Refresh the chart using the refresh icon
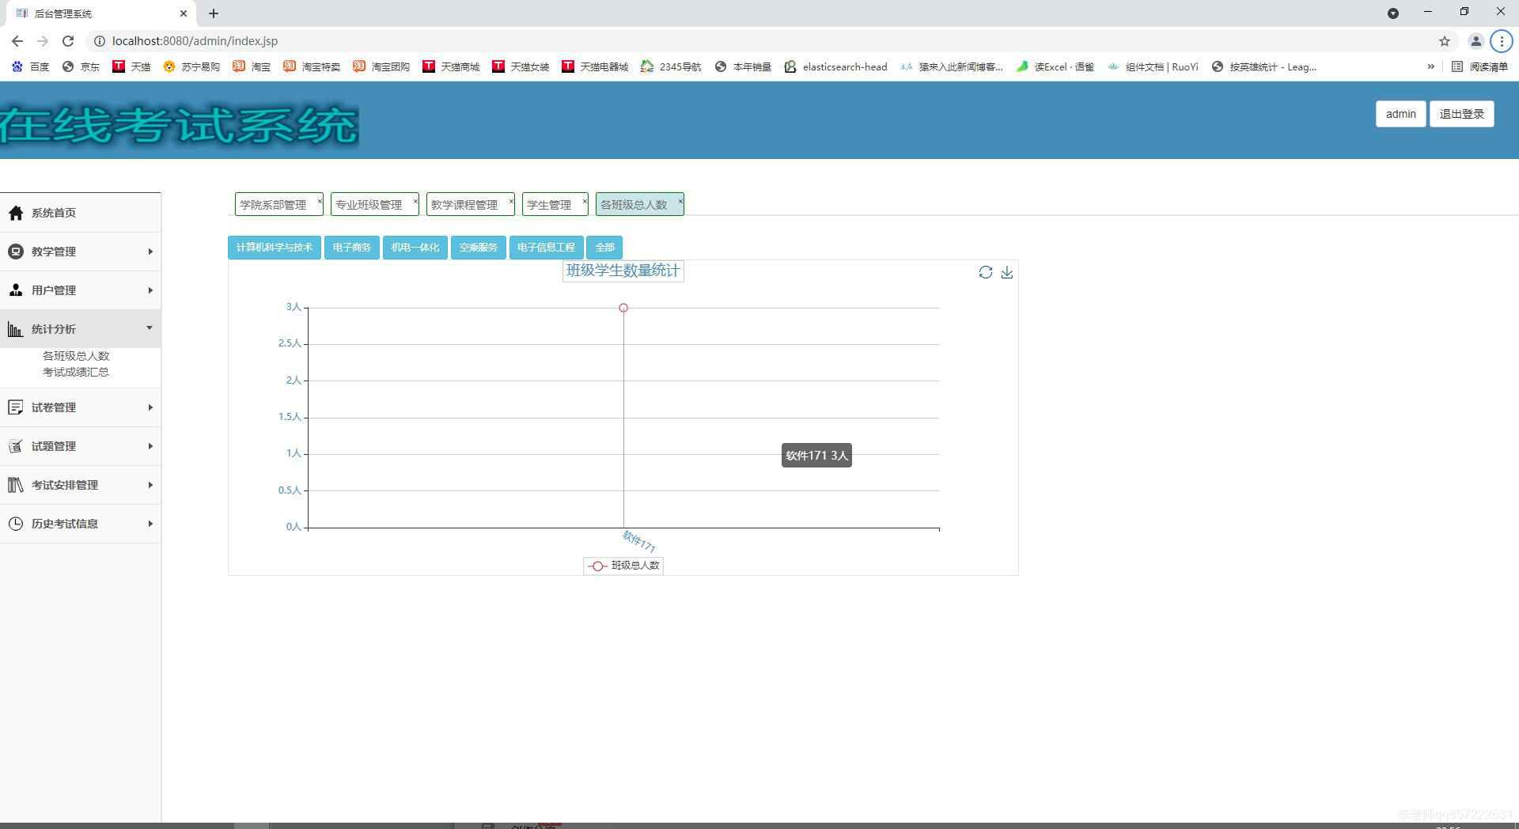This screenshot has width=1519, height=829. click(985, 272)
